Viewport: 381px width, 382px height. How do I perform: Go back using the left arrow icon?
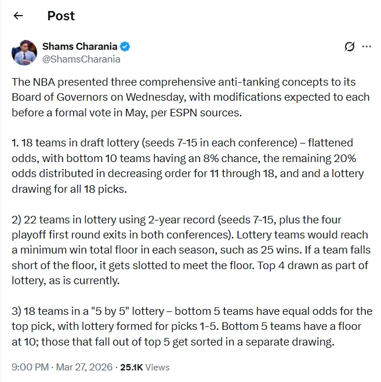pos(19,16)
